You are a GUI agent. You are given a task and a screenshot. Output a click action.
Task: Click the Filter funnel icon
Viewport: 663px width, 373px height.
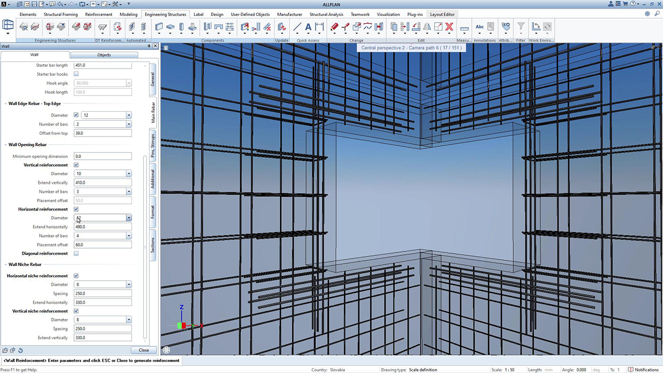pyautogui.click(x=520, y=27)
